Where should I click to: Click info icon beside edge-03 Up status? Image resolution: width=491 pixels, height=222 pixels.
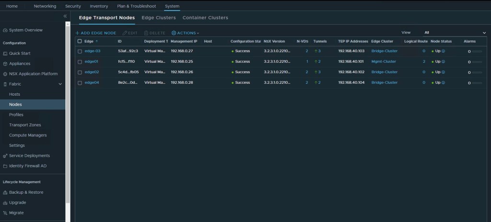444,51
